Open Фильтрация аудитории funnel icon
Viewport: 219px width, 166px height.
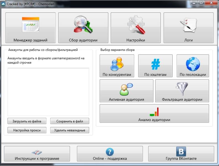(182, 89)
